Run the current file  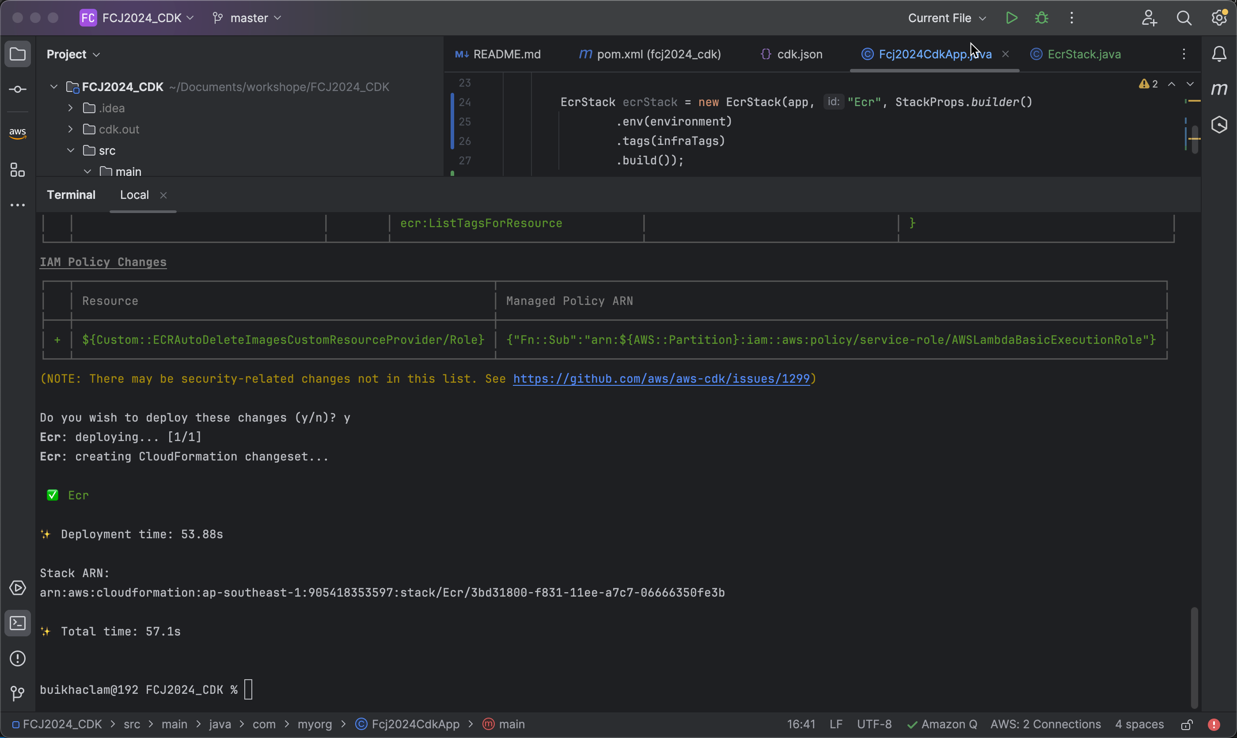[1011, 18]
